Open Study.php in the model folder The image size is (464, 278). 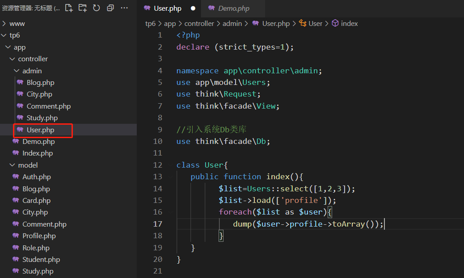[x=38, y=271]
